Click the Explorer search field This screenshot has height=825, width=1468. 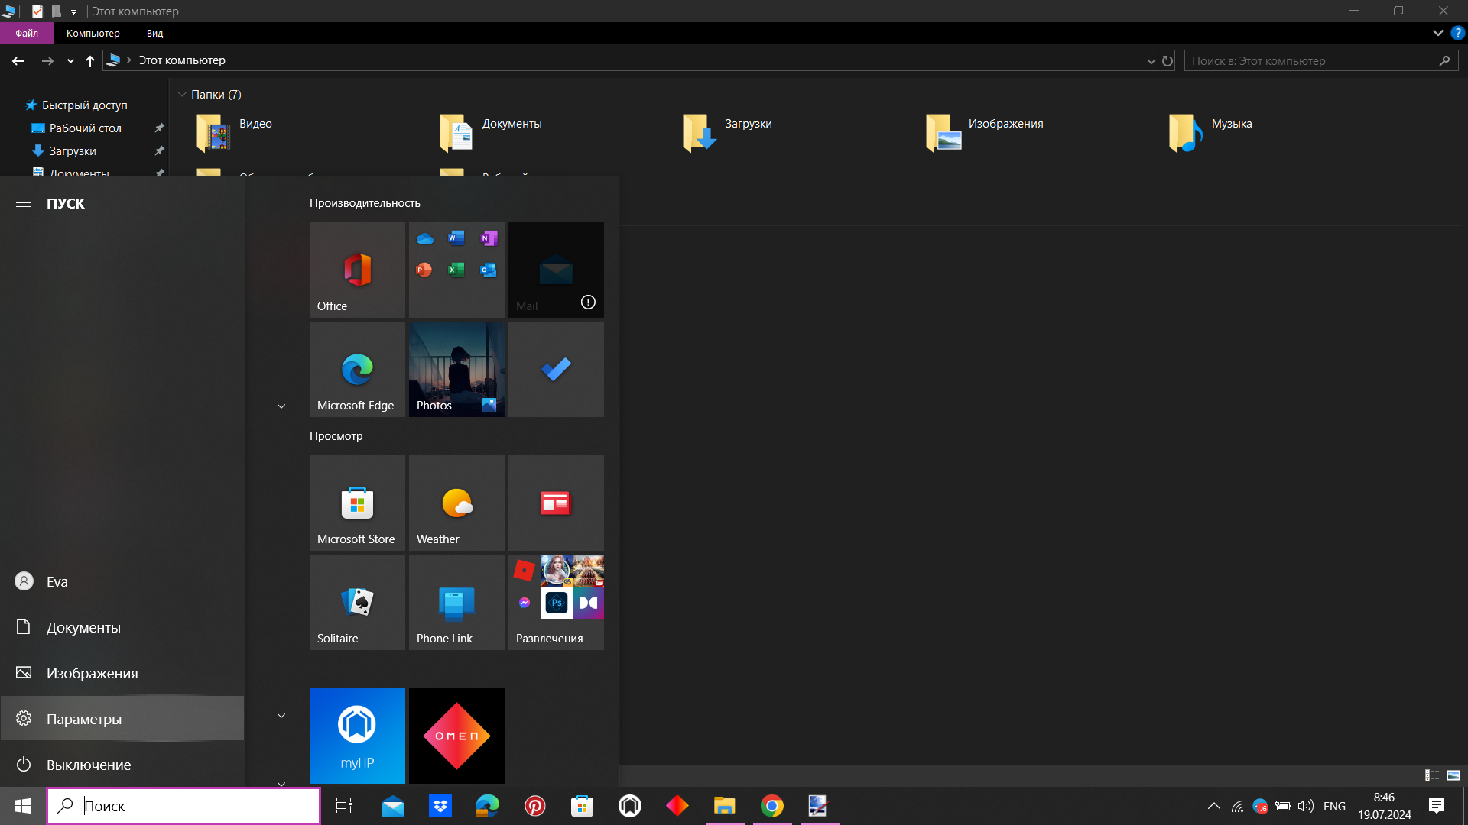(x=1321, y=60)
